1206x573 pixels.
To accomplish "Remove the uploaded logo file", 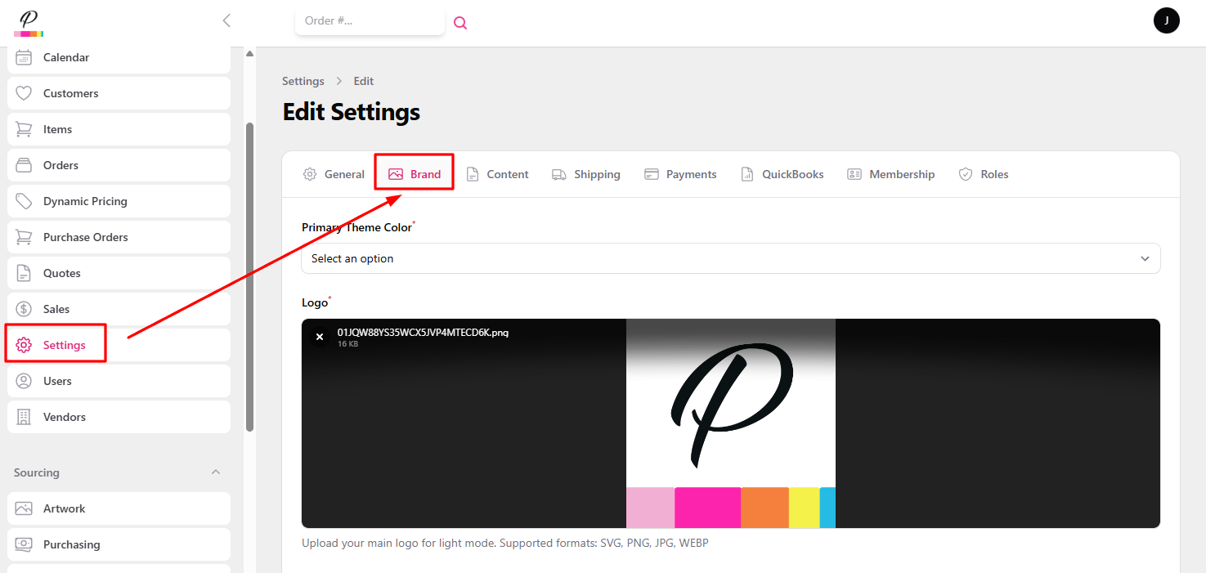I will coord(320,336).
